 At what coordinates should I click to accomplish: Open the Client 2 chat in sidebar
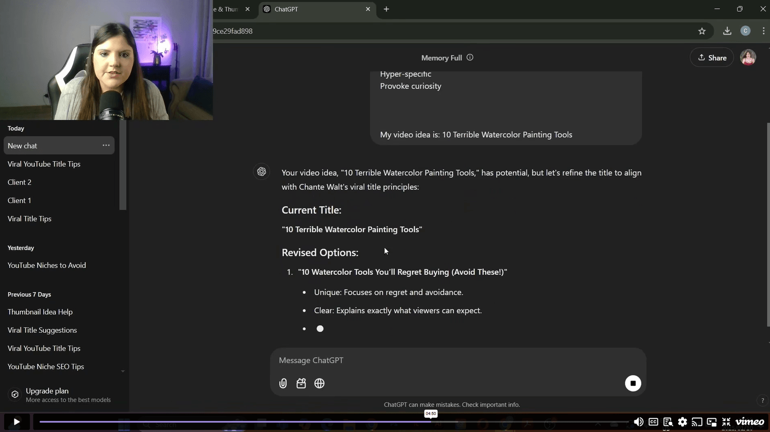[20, 182]
